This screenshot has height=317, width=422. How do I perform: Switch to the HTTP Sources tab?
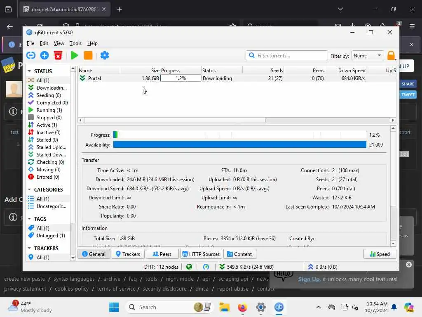[201, 254]
